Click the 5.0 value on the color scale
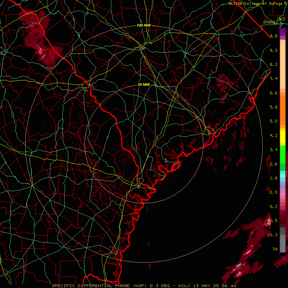 coord(274,121)
